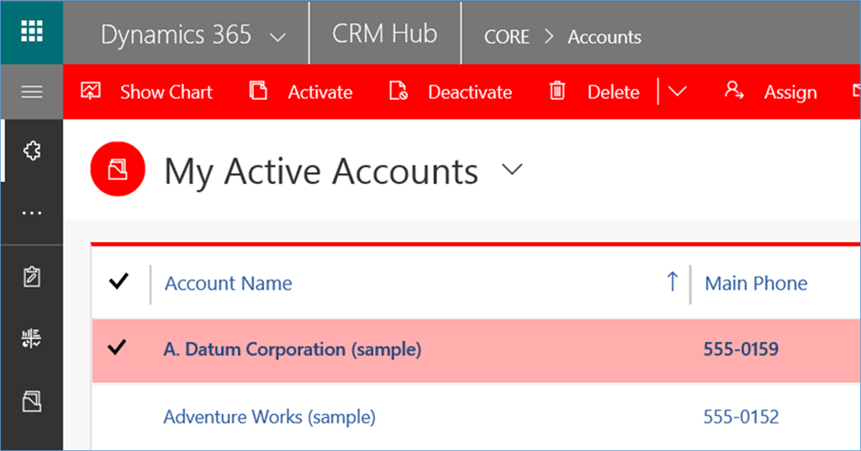Click the red Accounts entity circle icon

click(x=118, y=169)
